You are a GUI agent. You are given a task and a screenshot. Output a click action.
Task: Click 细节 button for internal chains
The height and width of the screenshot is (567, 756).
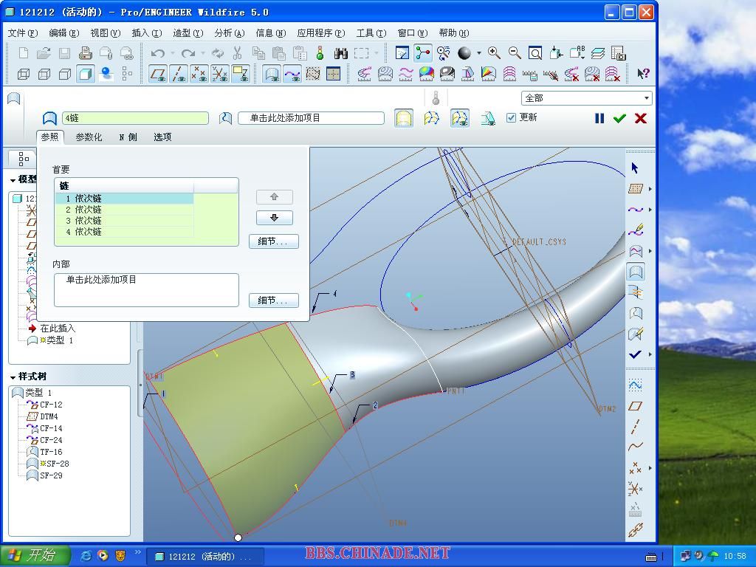coord(273,300)
